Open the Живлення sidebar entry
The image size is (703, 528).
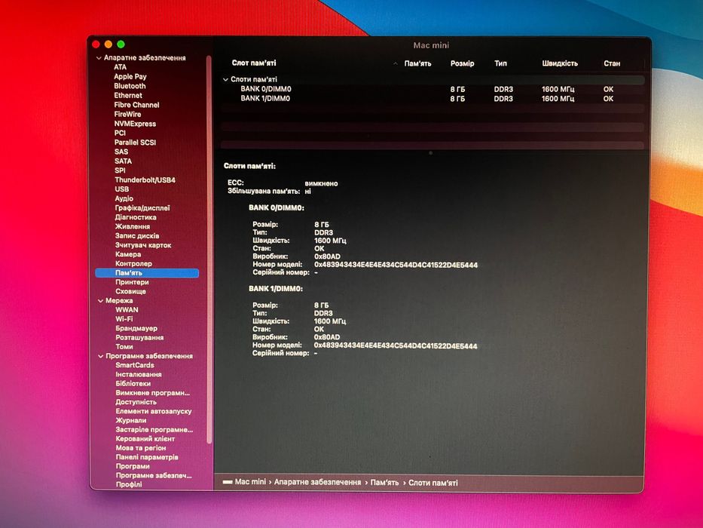tap(133, 227)
